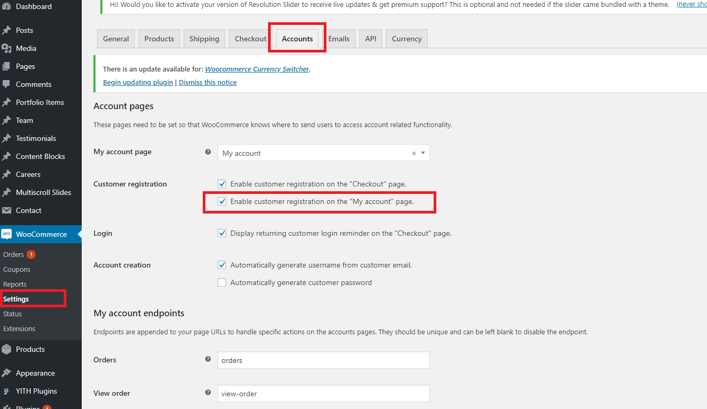Click the Products box icon
This screenshot has width=707, height=409.
(x=6, y=349)
